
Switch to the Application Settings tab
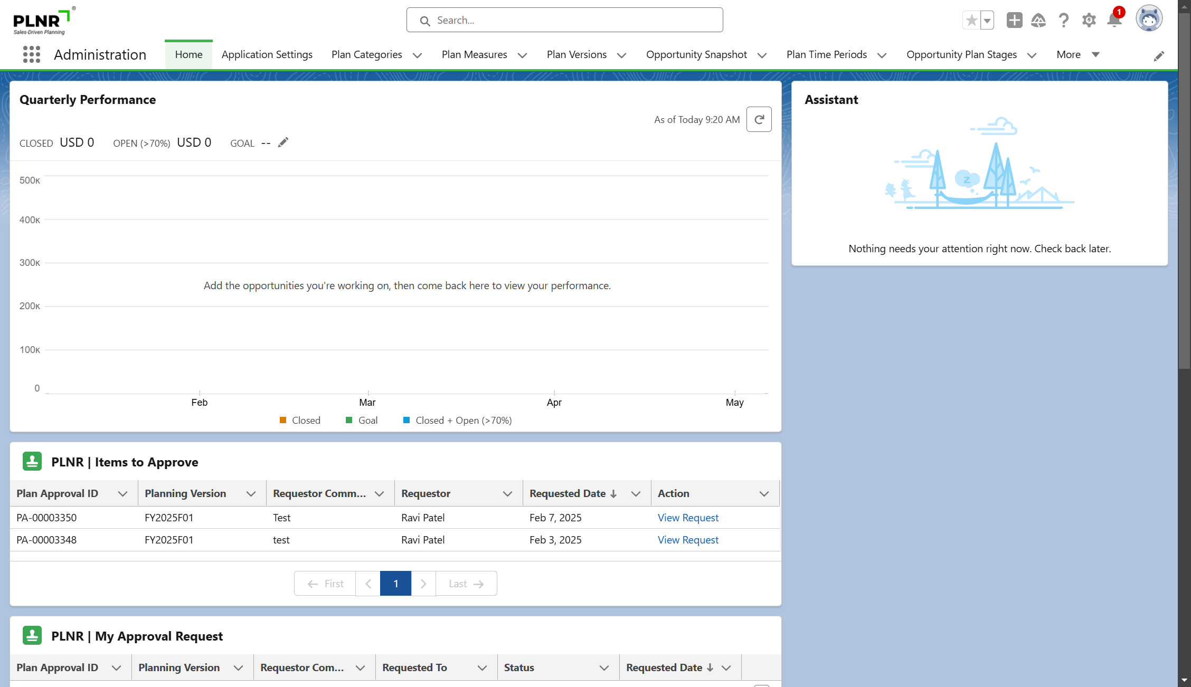(267, 54)
